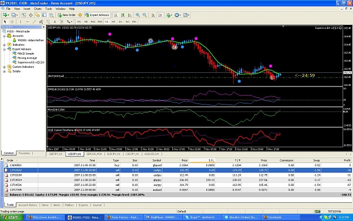Open the Account History tab
The image size is (353, 221).
28,205
